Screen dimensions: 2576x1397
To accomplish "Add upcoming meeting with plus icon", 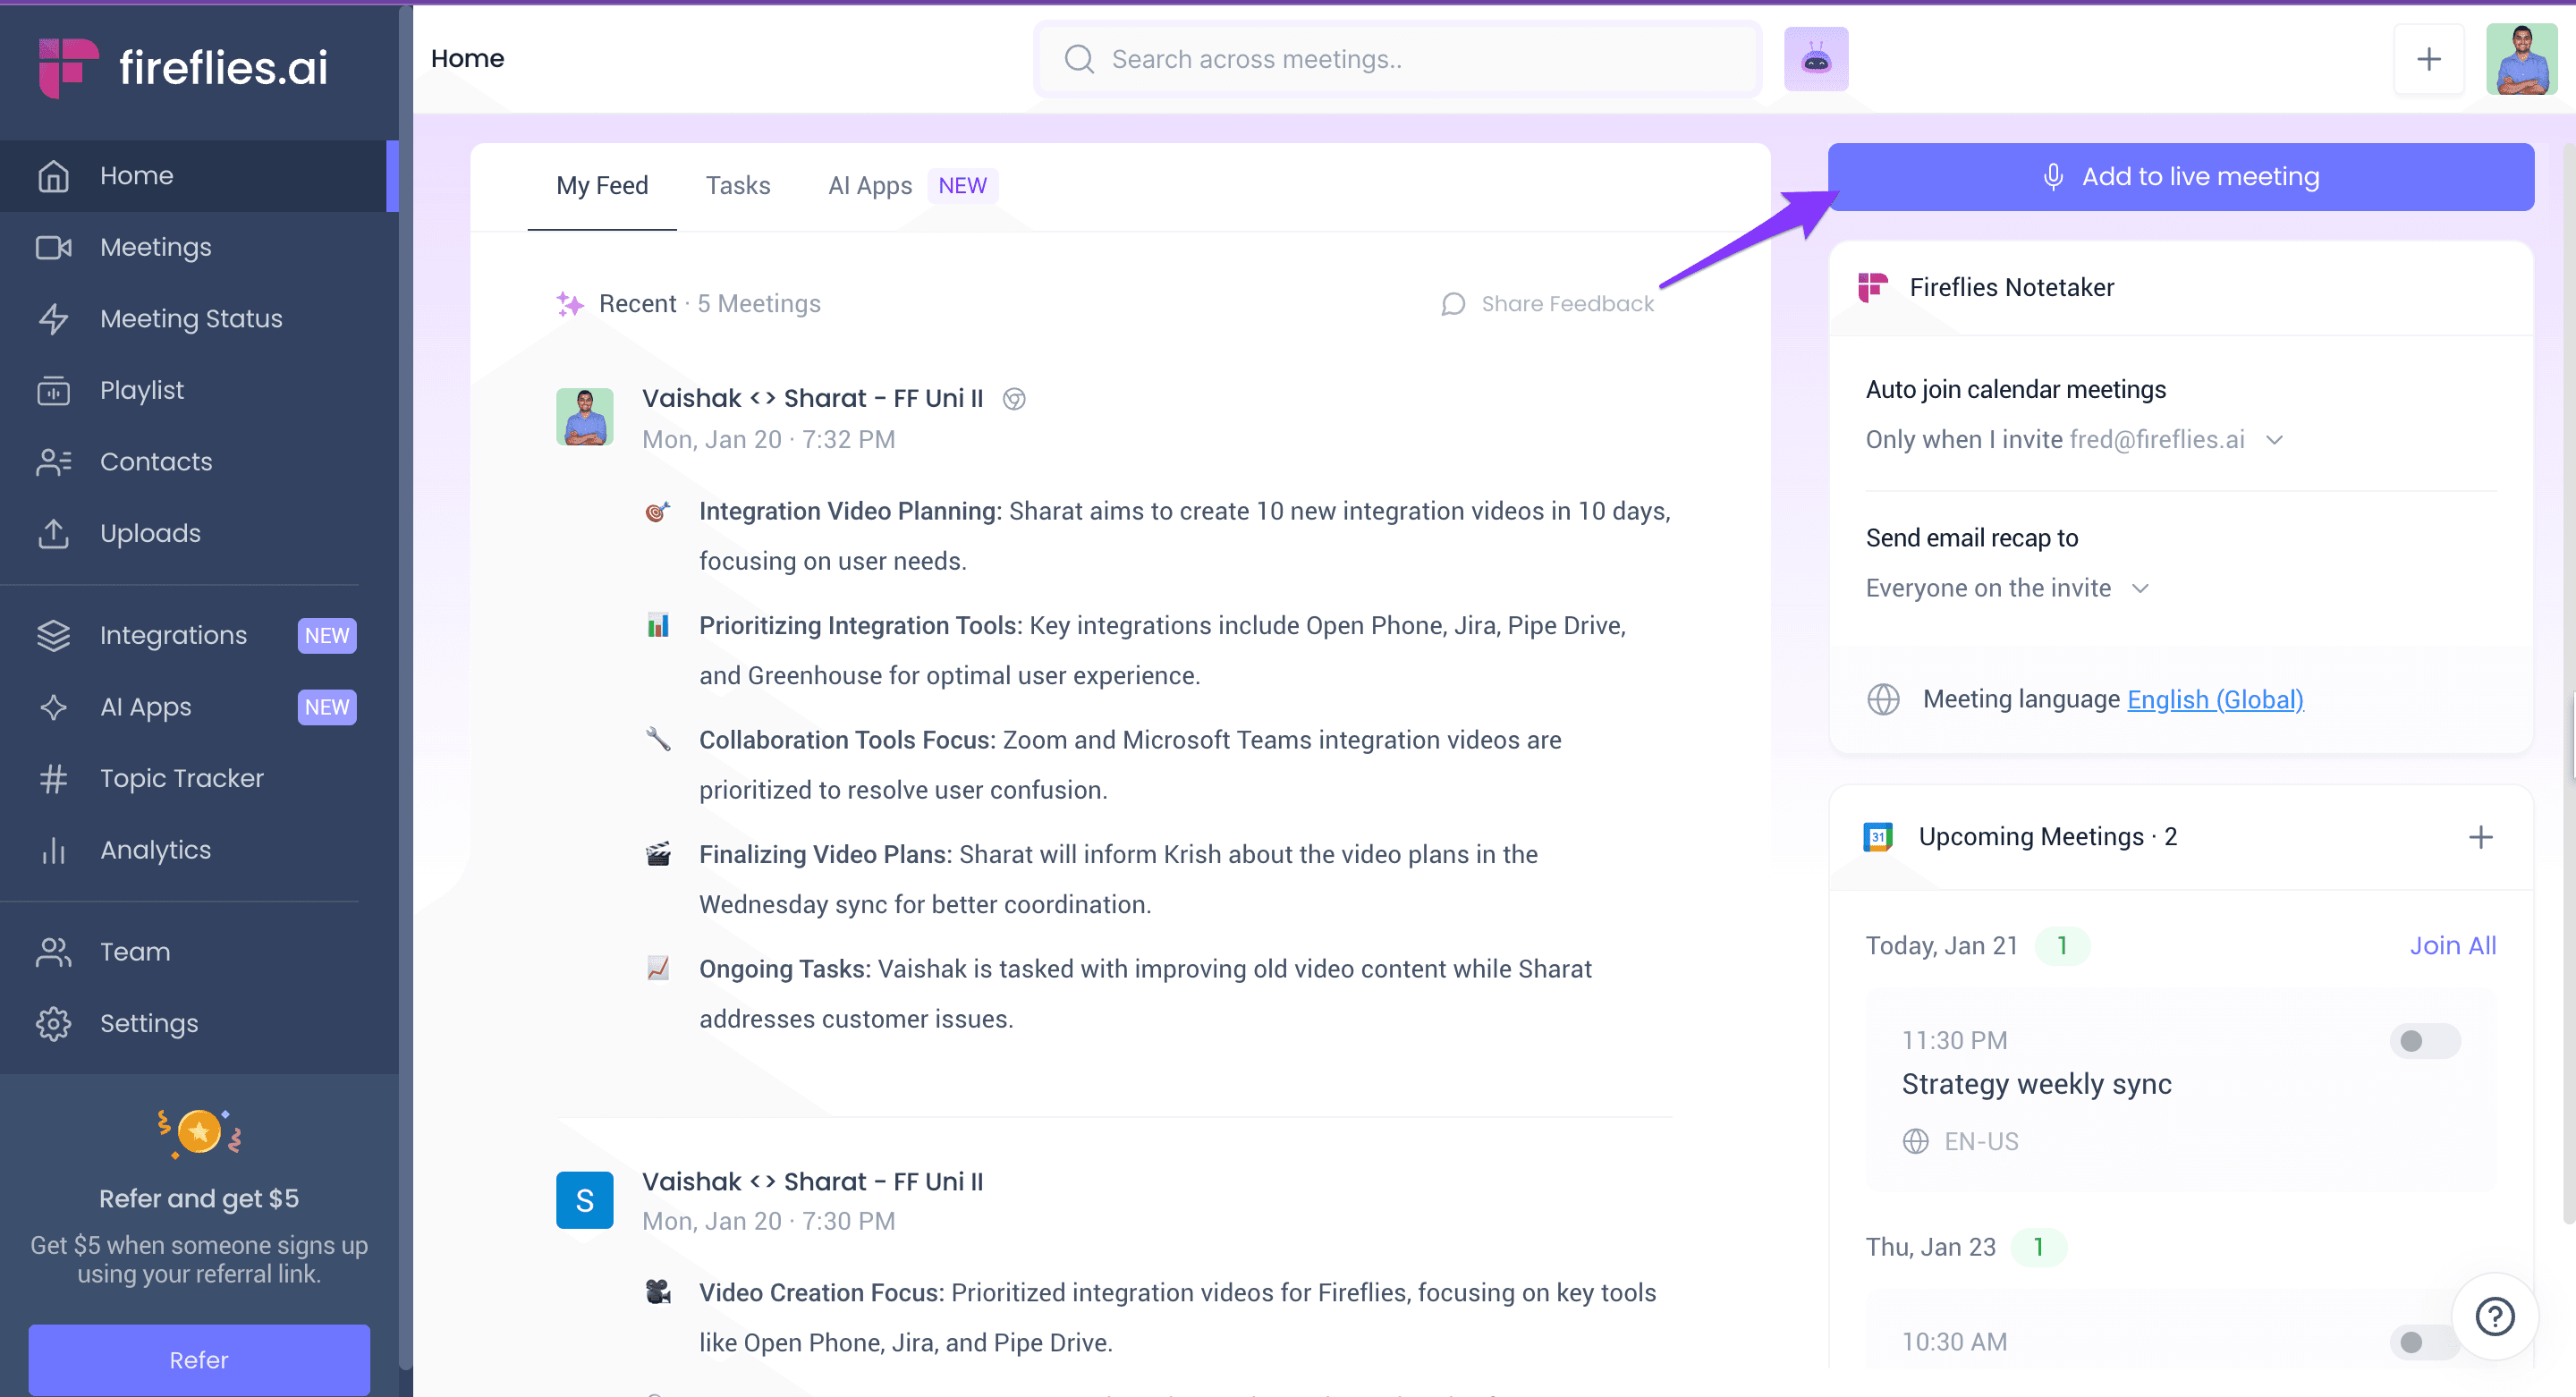I will (2480, 837).
